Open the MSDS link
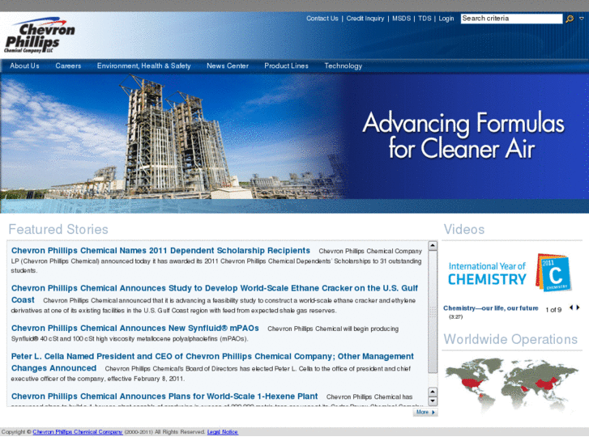589x441 pixels. click(x=401, y=19)
